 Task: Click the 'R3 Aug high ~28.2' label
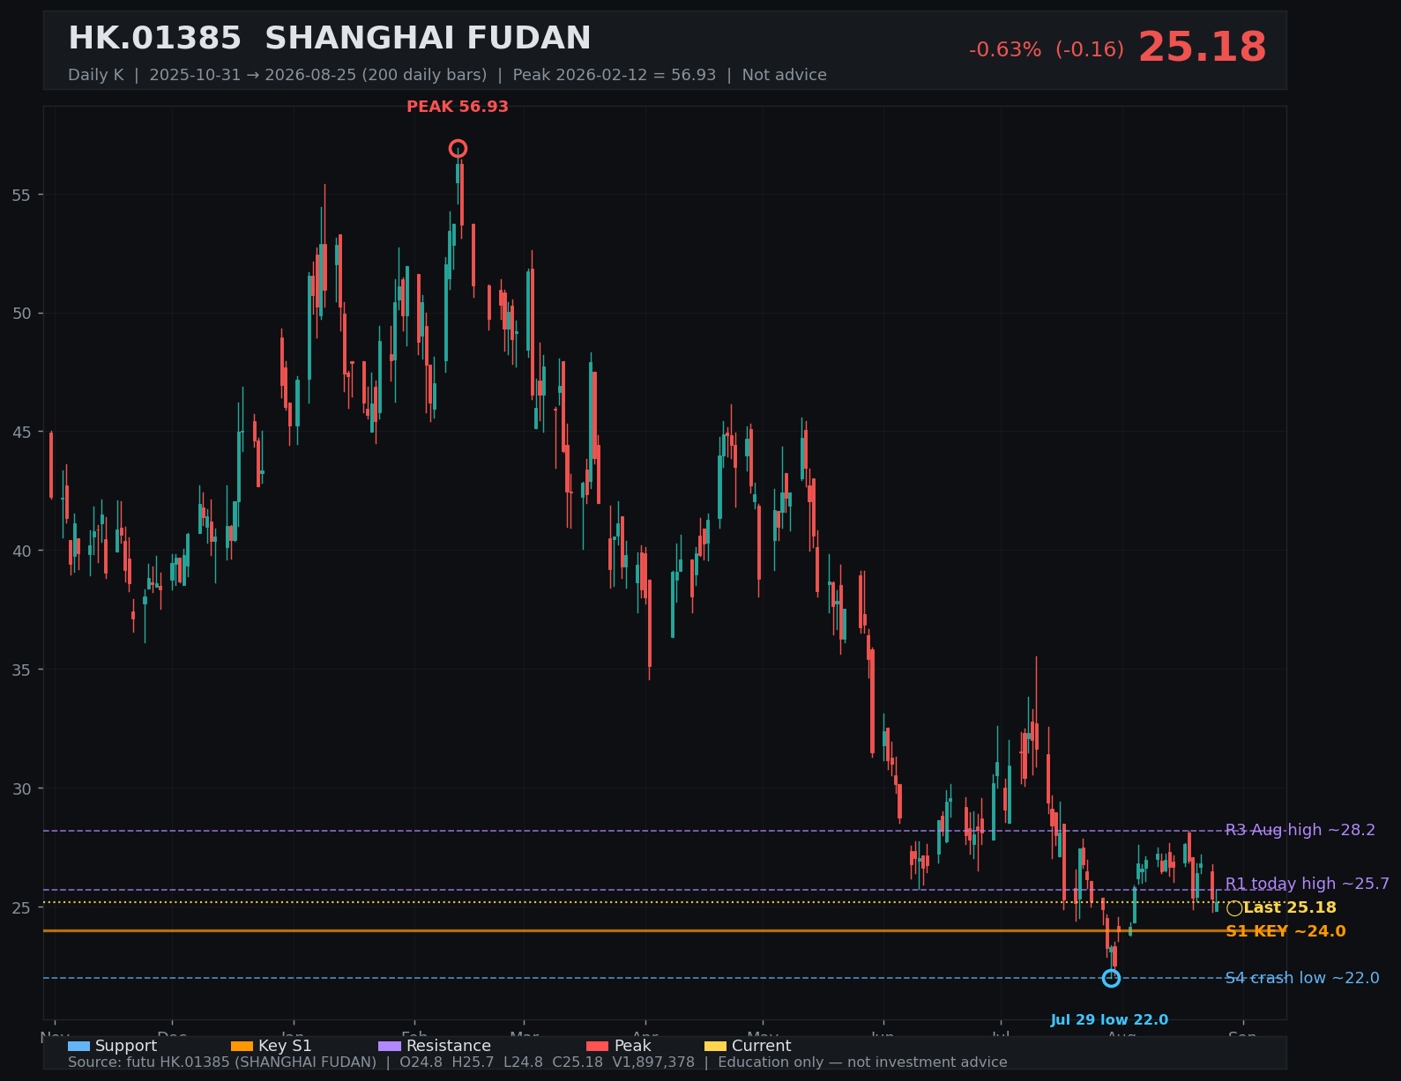1300,830
